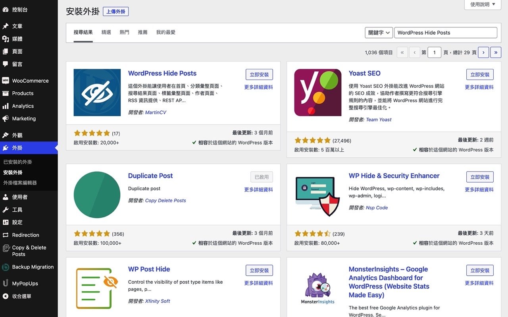Install WordPress Hide Posts with 立即安裝
The height and width of the screenshot is (317, 508).
pos(259,75)
